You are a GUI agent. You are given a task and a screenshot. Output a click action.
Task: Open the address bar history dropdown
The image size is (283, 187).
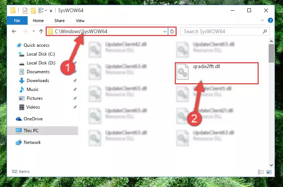tap(165, 32)
